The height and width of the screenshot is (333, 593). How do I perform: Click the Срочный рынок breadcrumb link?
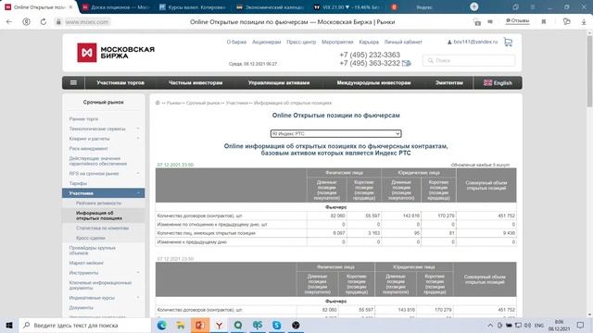(203, 103)
